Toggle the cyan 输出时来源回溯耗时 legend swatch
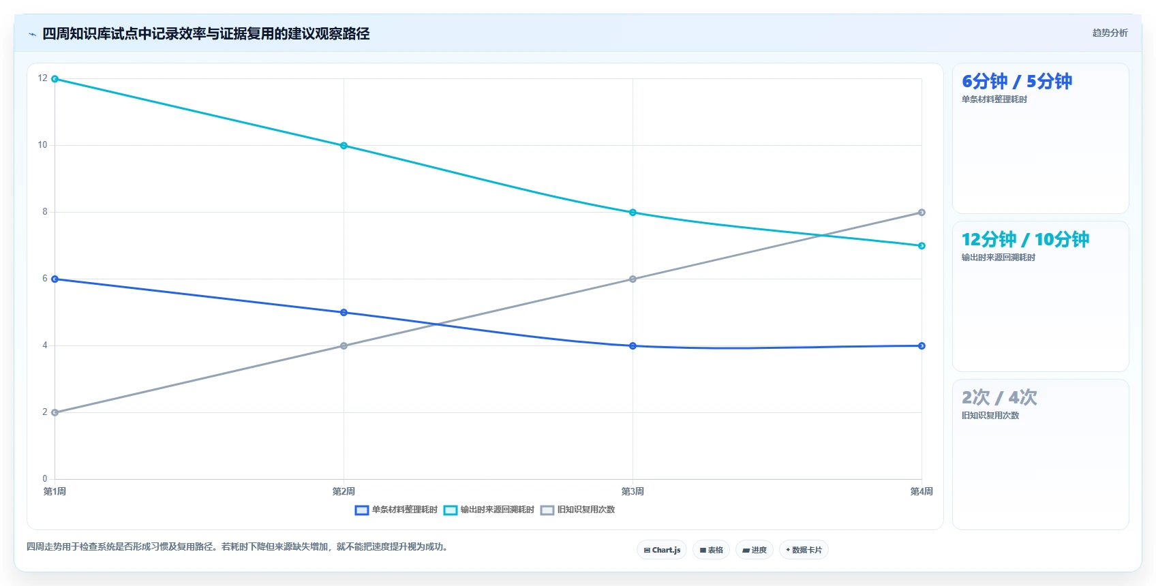 click(x=451, y=510)
